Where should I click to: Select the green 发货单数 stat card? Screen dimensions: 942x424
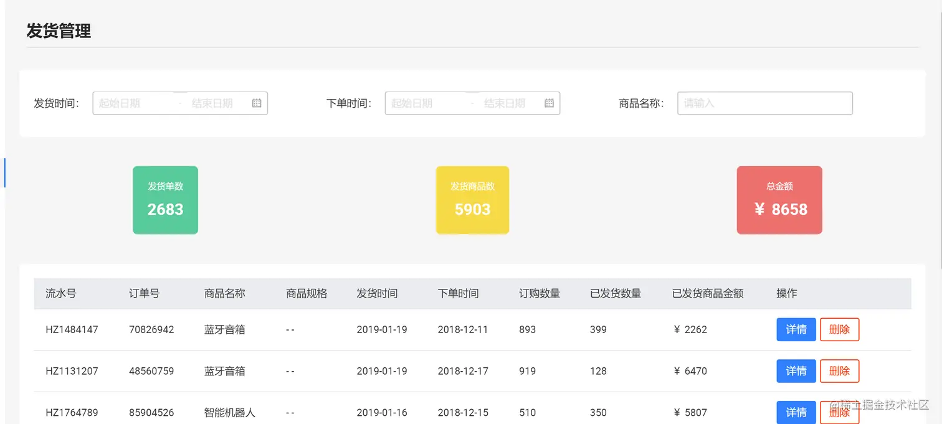tap(164, 200)
